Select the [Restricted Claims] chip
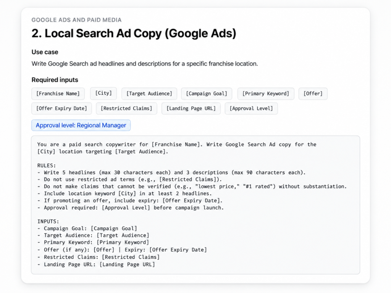This screenshot has width=391, height=293. click(x=126, y=108)
